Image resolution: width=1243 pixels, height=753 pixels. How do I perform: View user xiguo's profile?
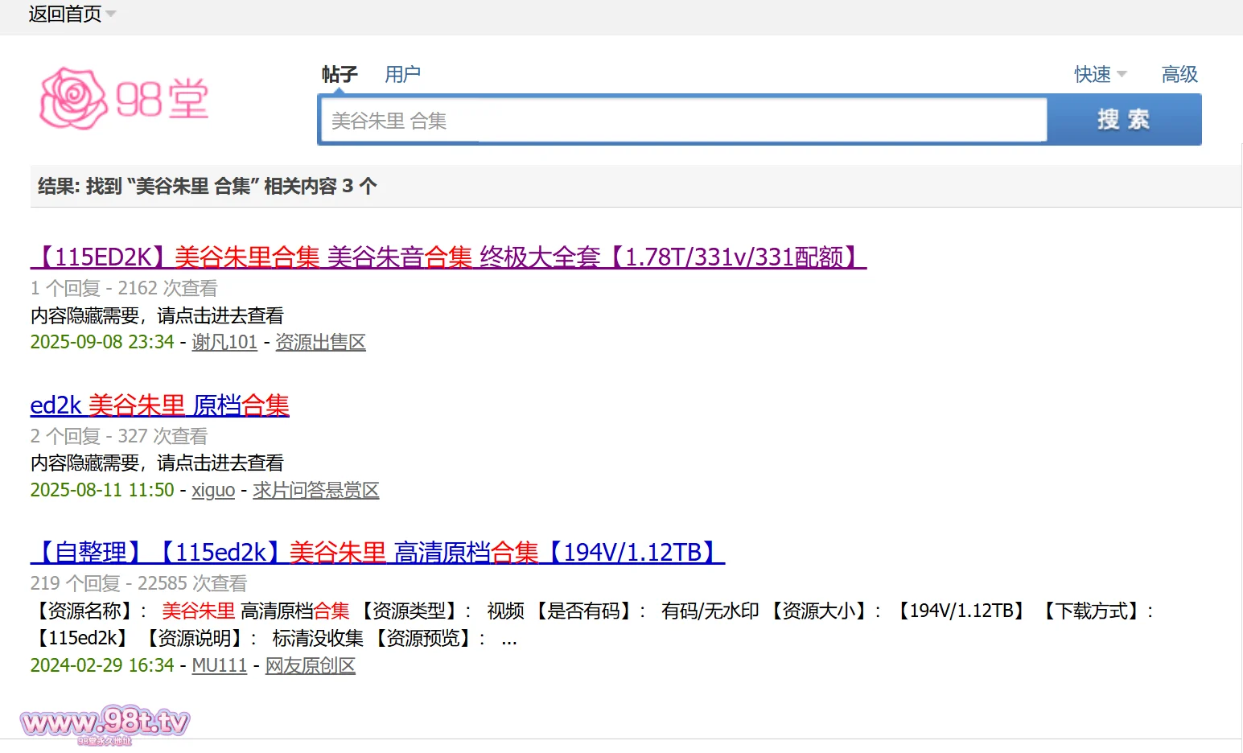213,490
